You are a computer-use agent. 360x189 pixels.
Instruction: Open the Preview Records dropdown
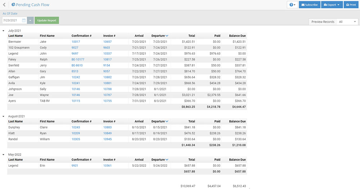(x=347, y=22)
